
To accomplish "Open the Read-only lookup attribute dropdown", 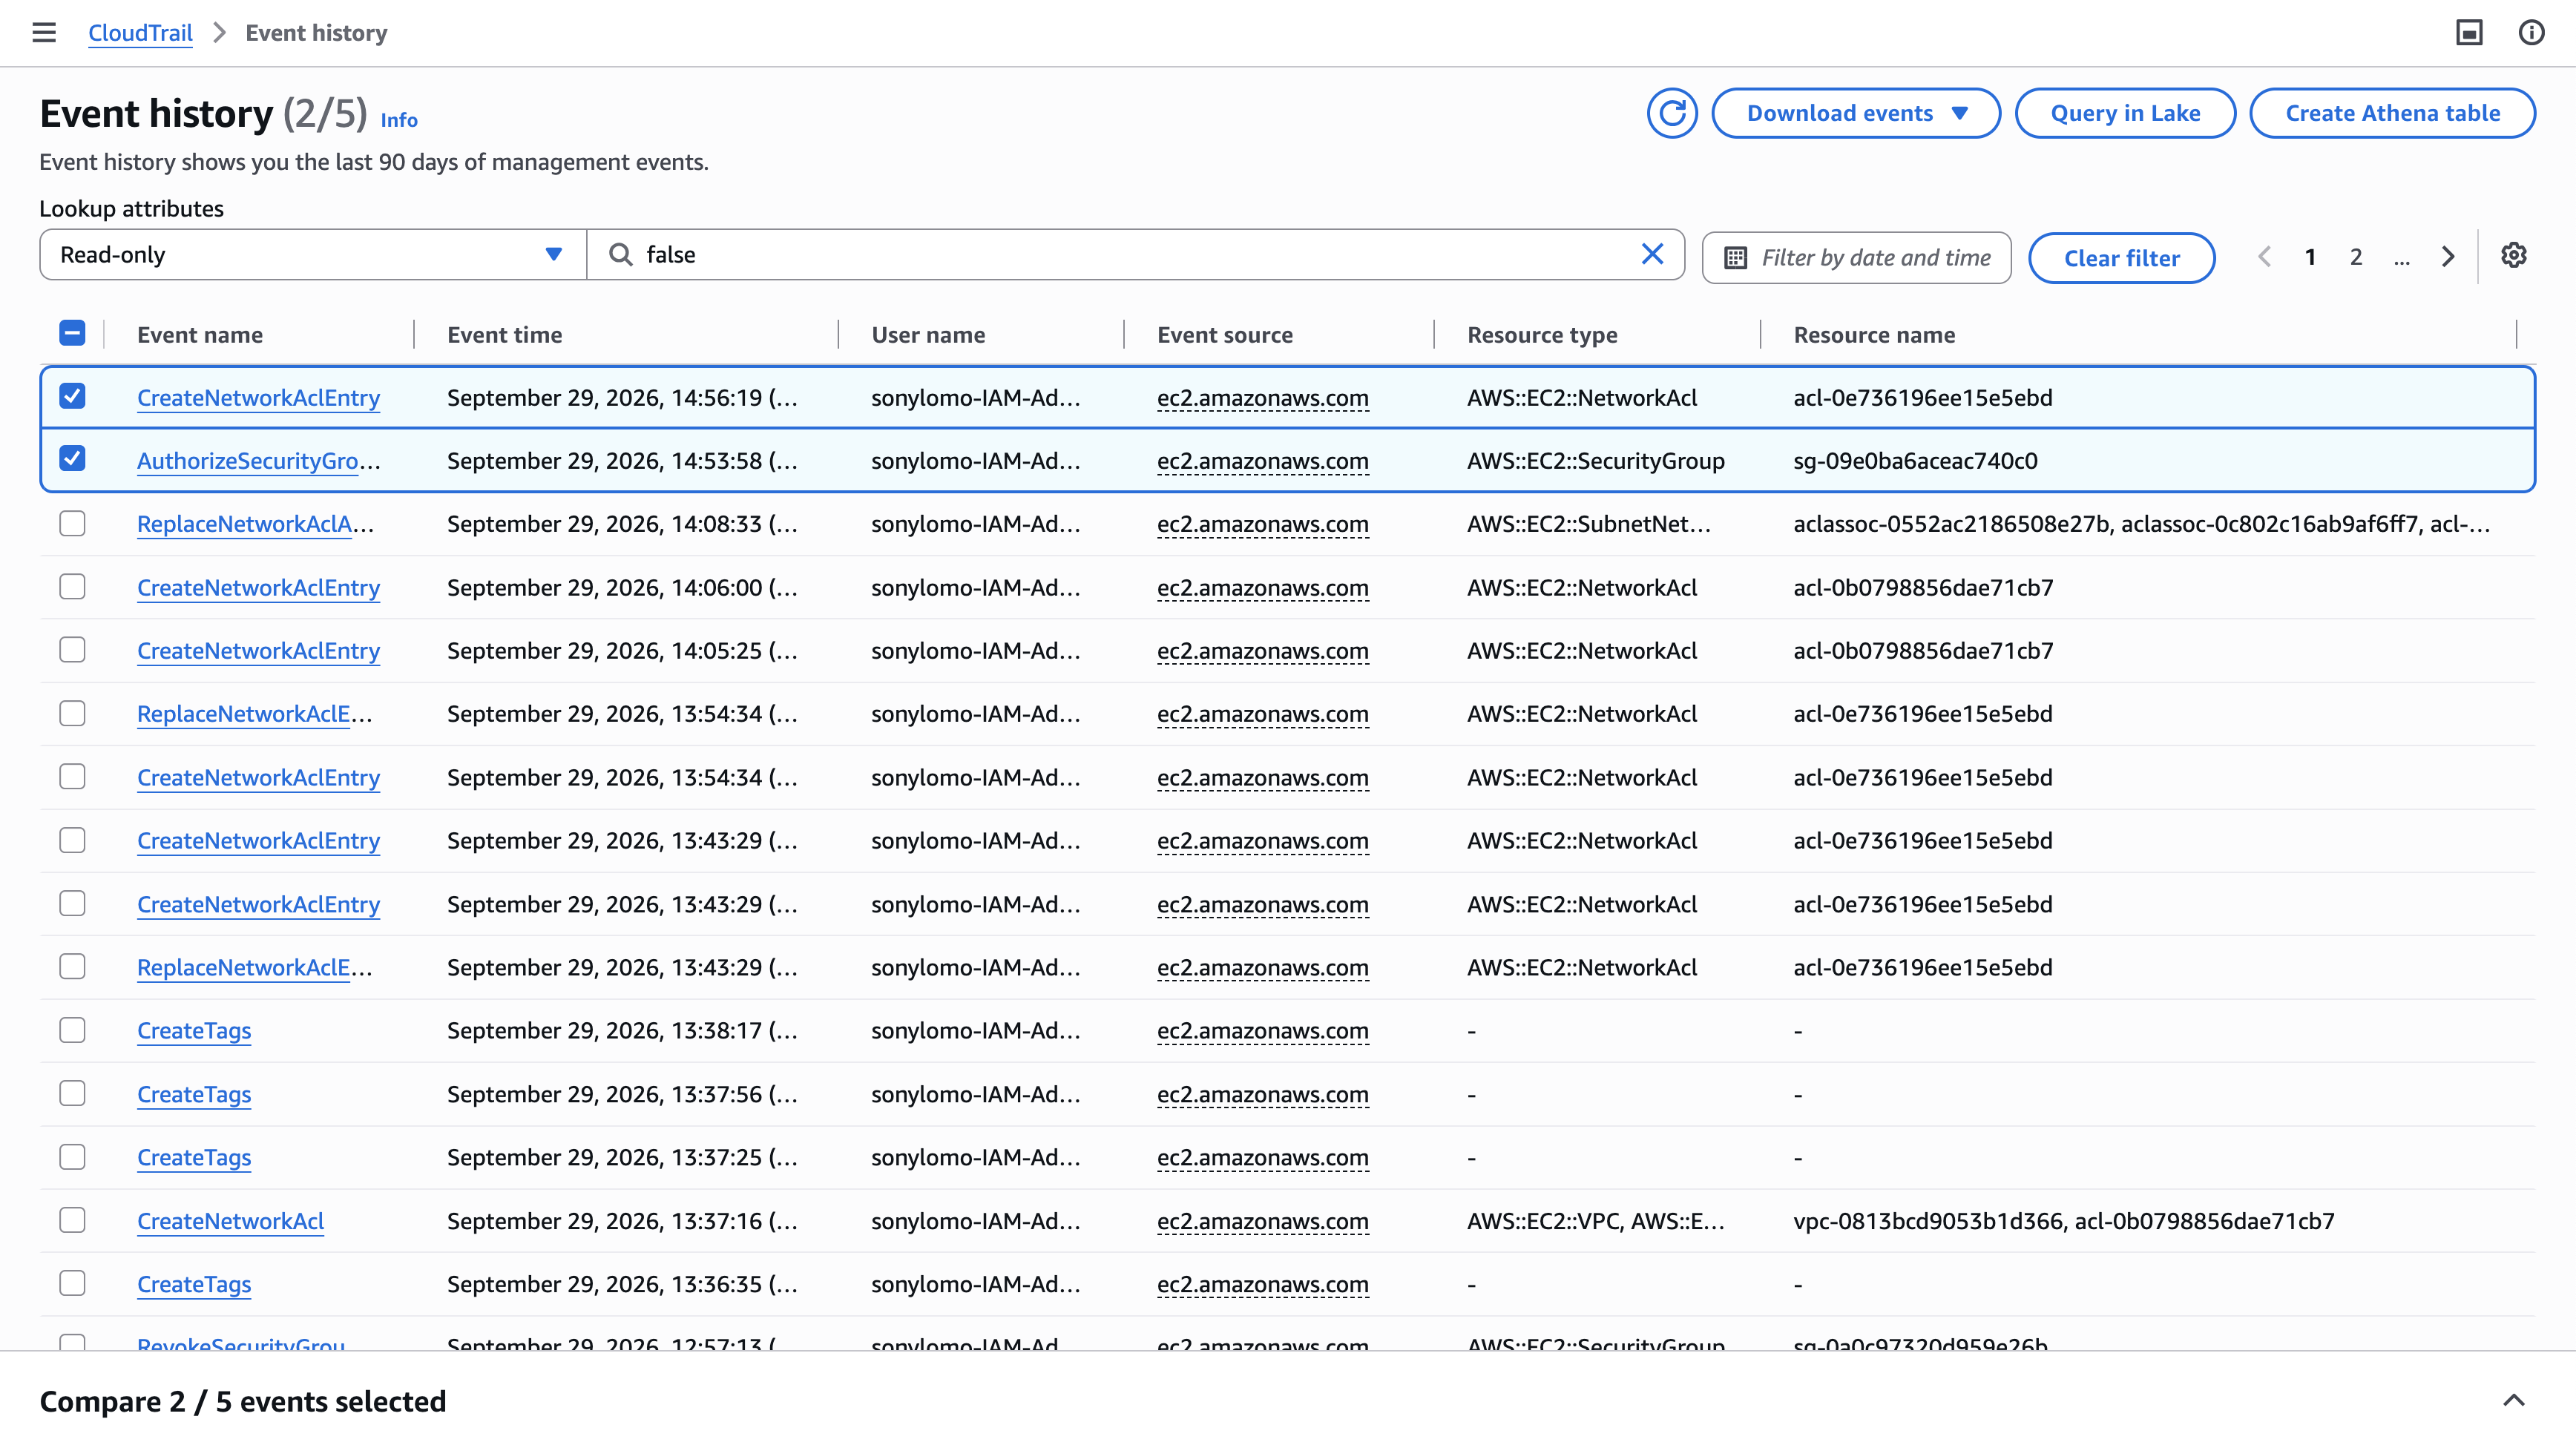I will (x=313, y=254).
